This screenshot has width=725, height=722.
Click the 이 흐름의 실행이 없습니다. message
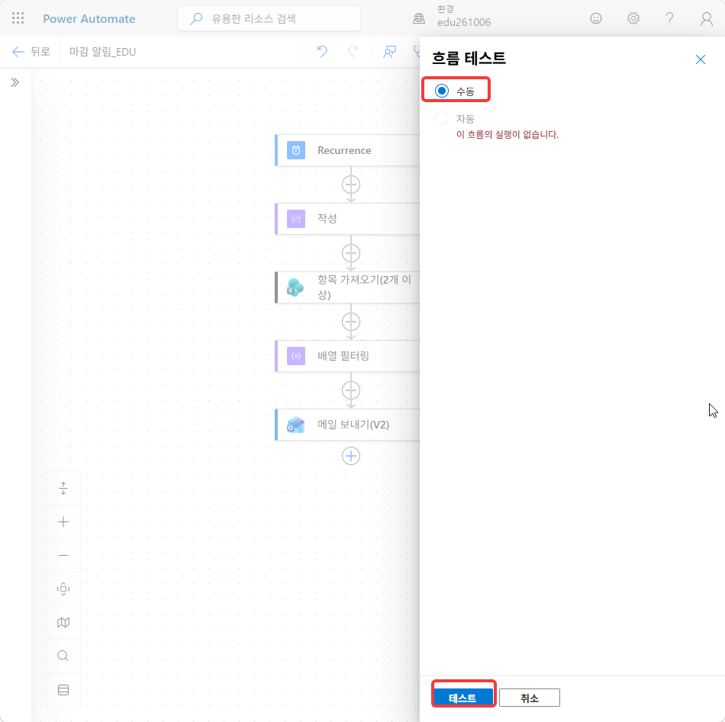[x=507, y=134]
